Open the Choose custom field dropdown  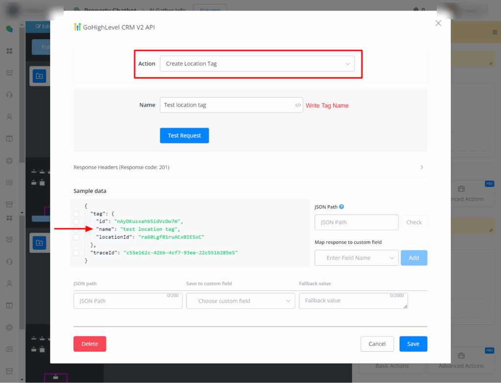pyautogui.click(x=240, y=301)
